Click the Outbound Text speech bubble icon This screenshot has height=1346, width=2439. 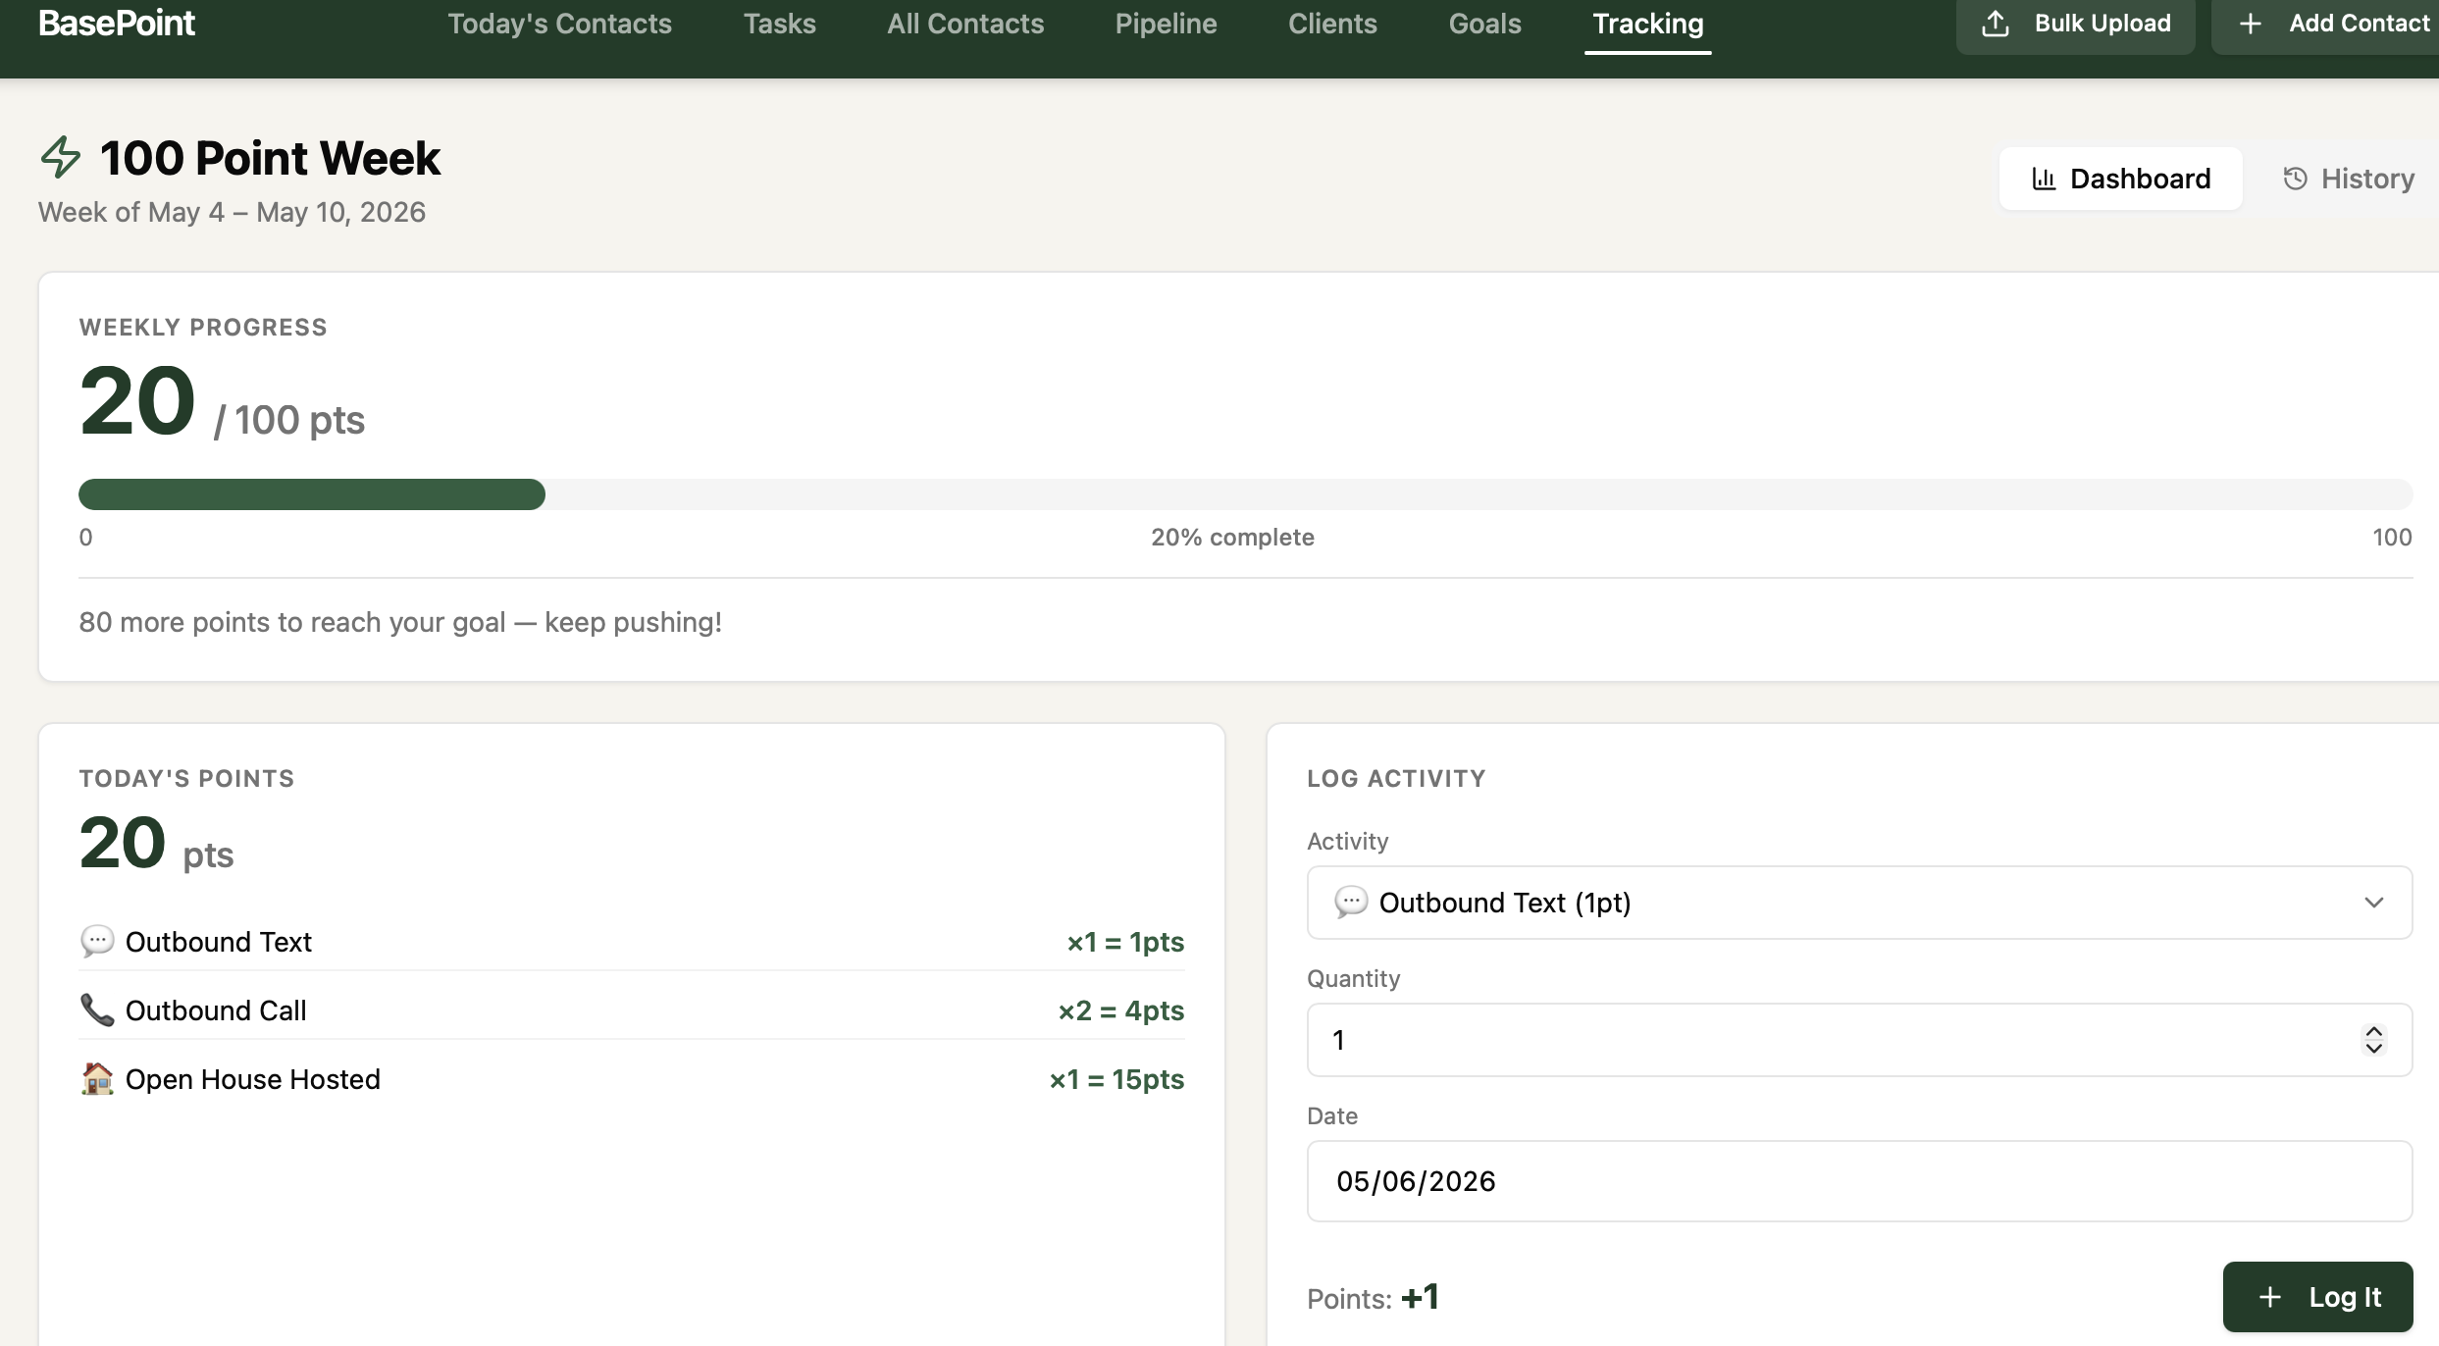click(x=97, y=941)
